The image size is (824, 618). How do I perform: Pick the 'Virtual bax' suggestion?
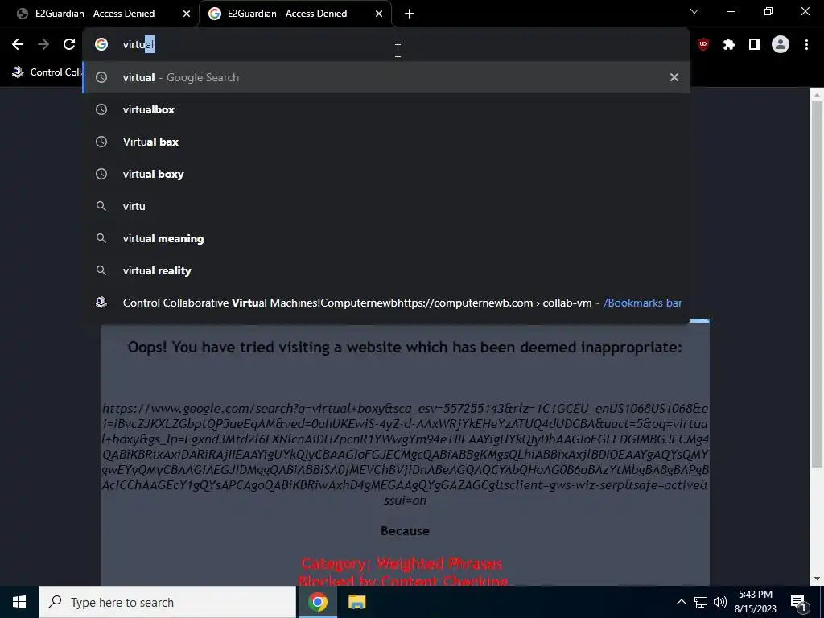(x=387, y=142)
